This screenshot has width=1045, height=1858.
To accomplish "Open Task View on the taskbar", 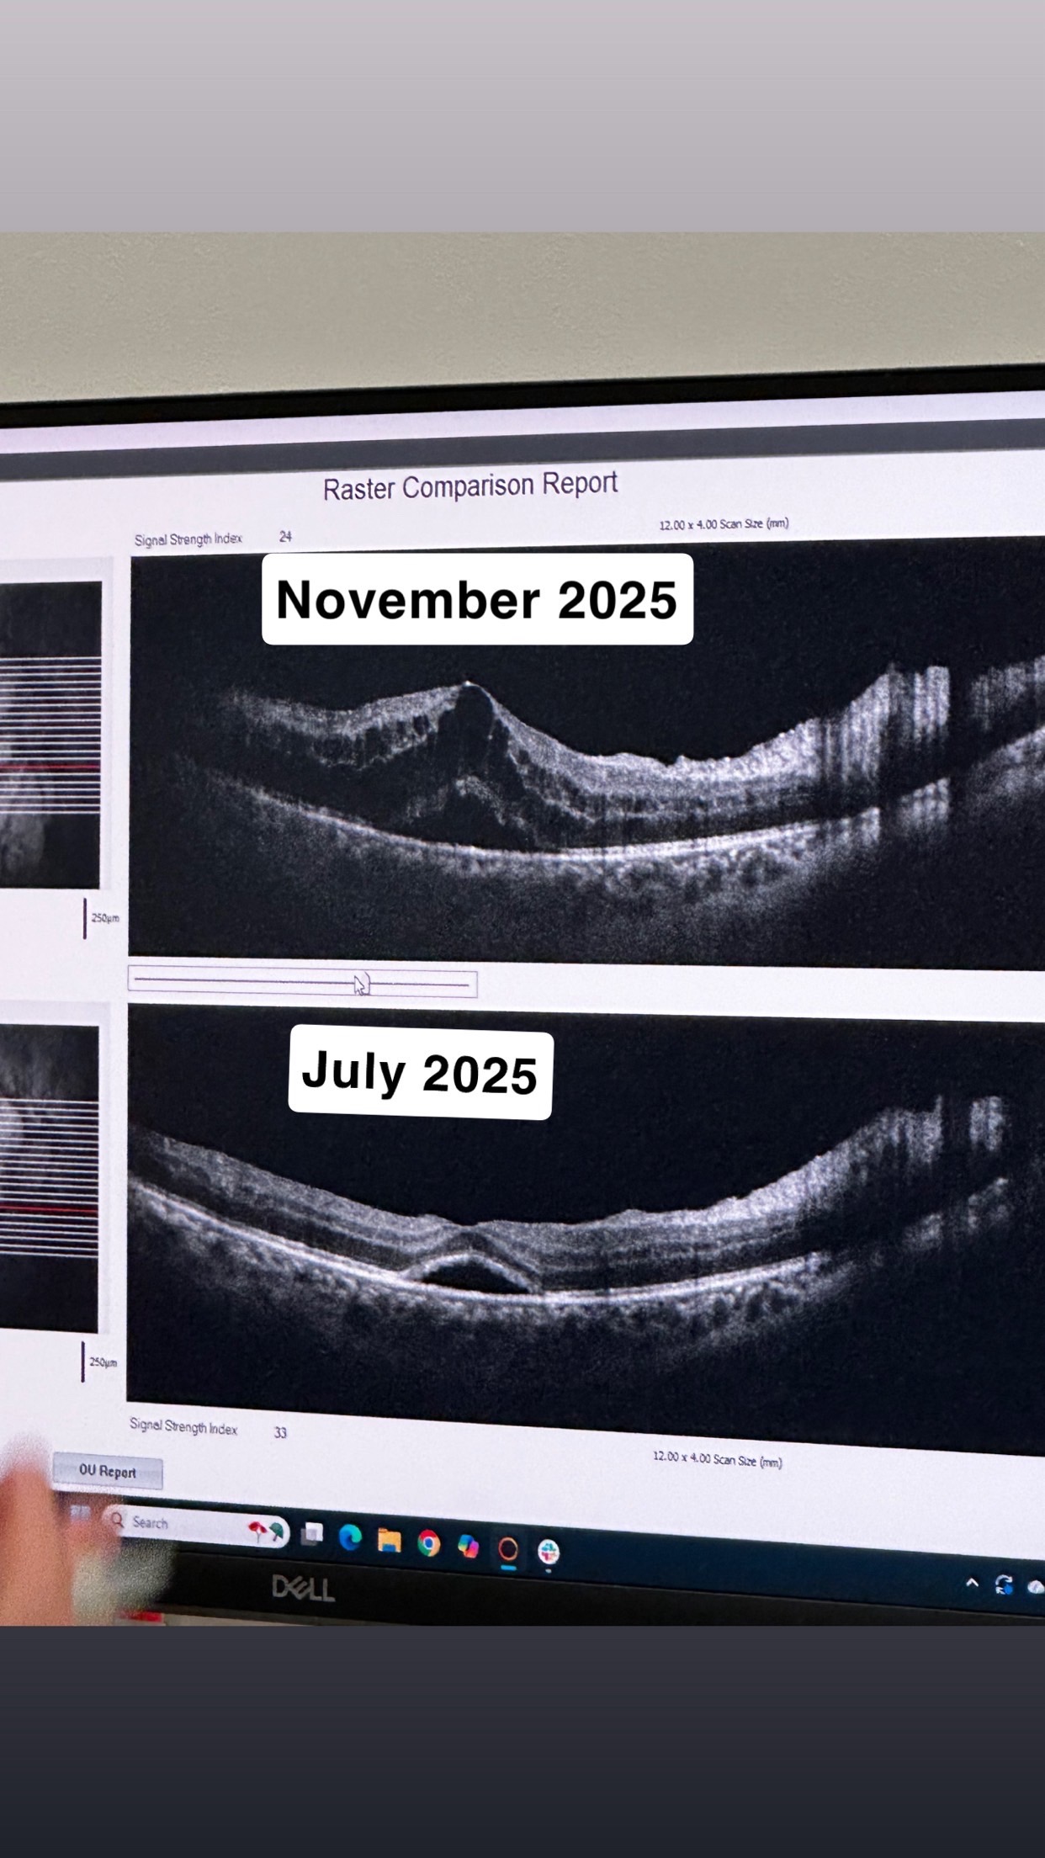I will coord(312,1534).
